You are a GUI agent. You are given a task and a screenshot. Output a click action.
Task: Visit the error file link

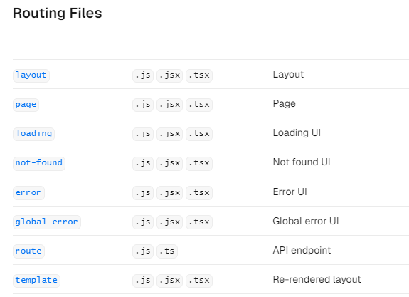click(28, 193)
